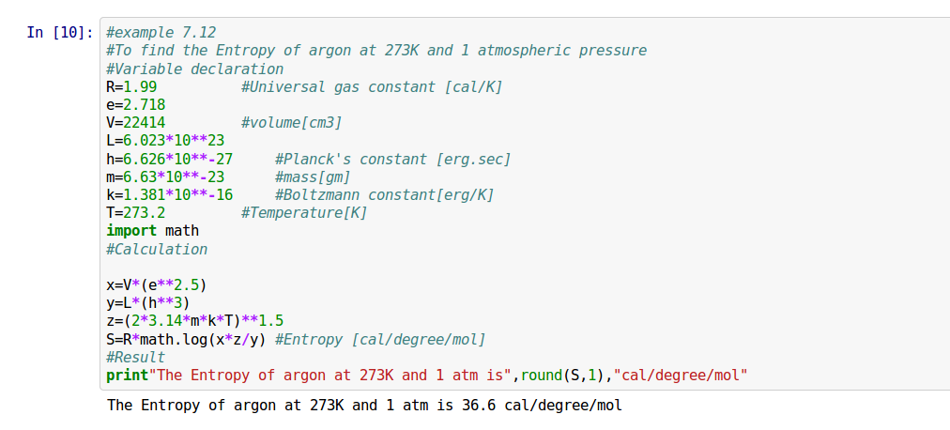Click the '#Universal gas constant [cal/K]' comment
This screenshot has height=430, width=950.
click(371, 87)
